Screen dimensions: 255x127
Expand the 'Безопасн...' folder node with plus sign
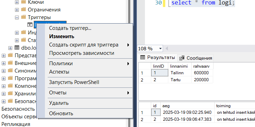(x=3, y=101)
